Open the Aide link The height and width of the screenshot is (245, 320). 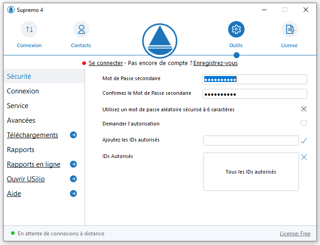[x=14, y=194]
